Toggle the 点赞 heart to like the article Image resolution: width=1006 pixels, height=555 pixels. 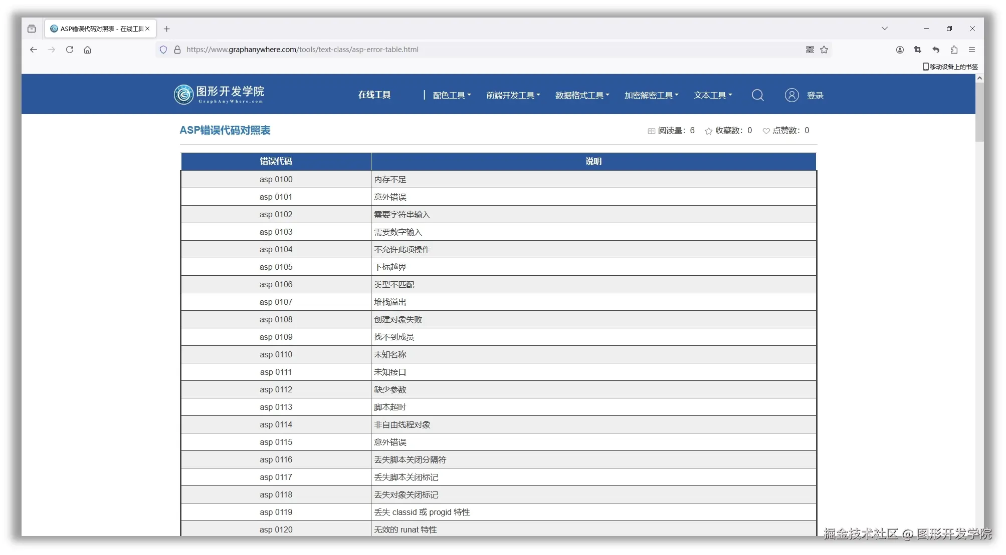(x=766, y=131)
